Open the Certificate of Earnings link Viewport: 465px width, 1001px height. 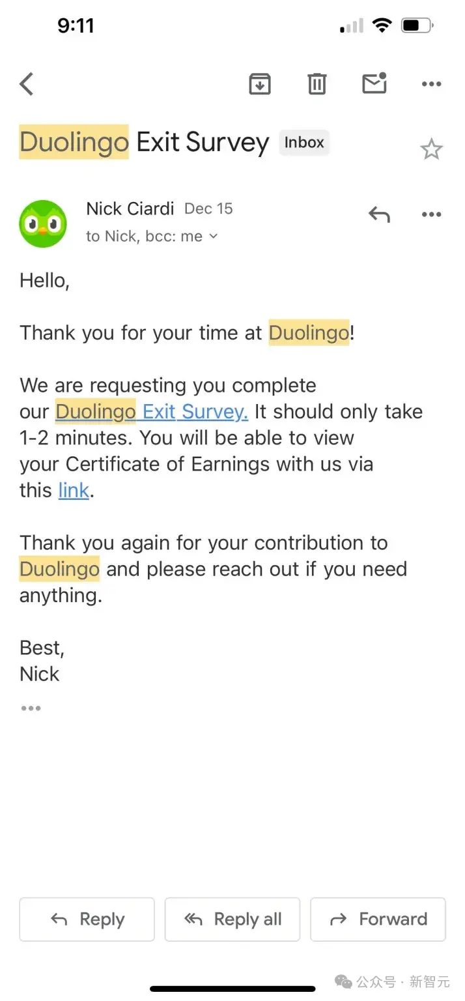click(x=74, y=490)
